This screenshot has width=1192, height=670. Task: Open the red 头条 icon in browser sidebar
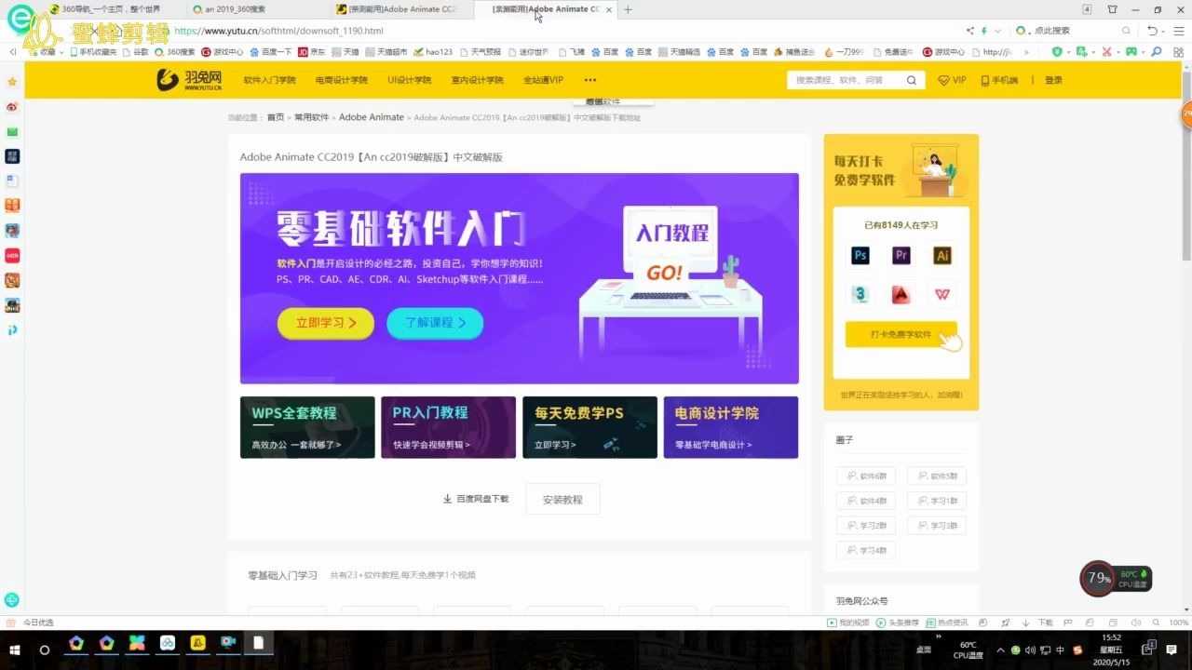tap(12, 255)
